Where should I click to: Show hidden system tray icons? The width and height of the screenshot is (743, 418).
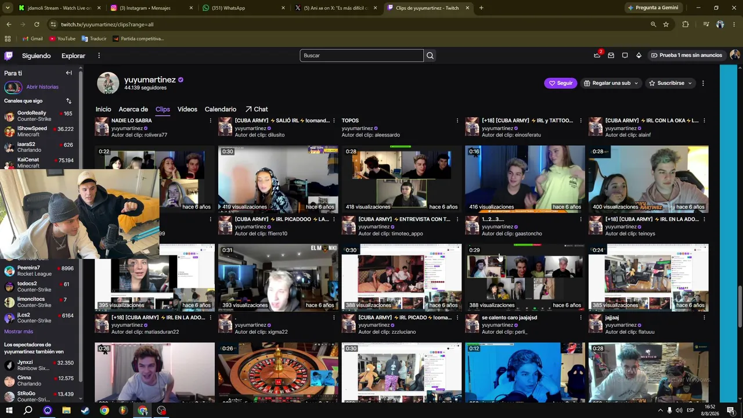point(660,410)
